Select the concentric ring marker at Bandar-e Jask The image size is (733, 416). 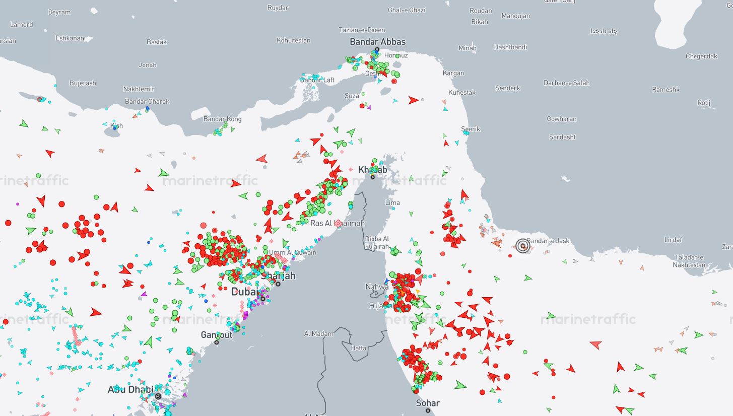tap(523, 246)
